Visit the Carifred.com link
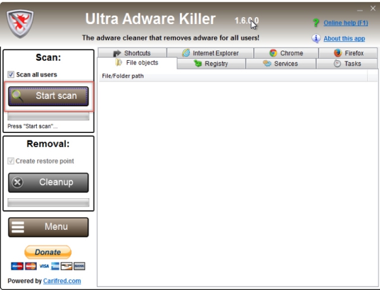This screenshot has height=290, width=380. point(62,281)
